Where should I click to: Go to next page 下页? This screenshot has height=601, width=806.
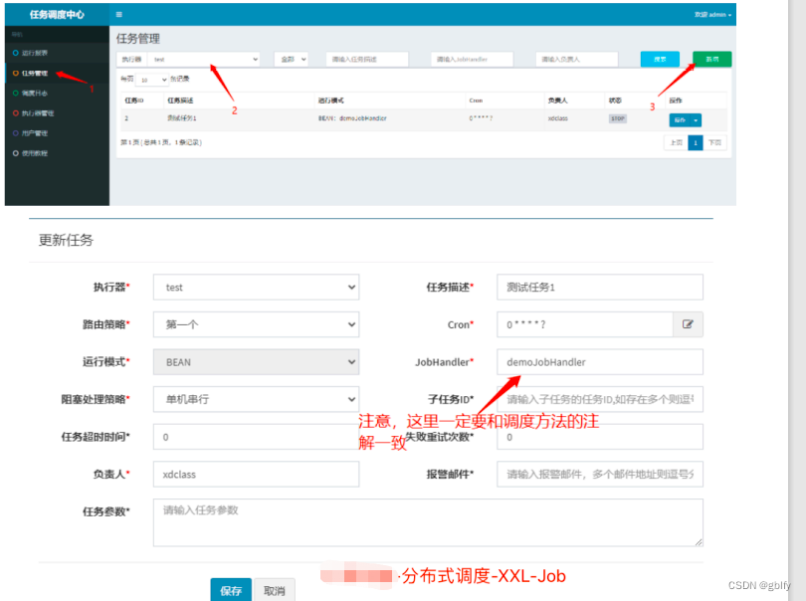[x=715, y=142]
